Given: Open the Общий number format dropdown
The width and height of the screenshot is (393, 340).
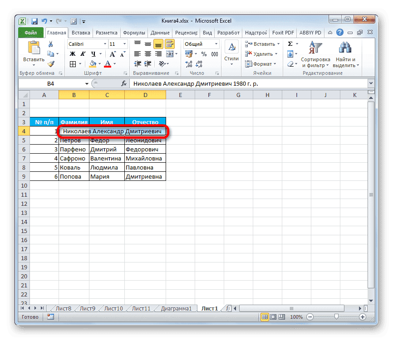Looking at the screenshot, I should click(x=216, y=44).
